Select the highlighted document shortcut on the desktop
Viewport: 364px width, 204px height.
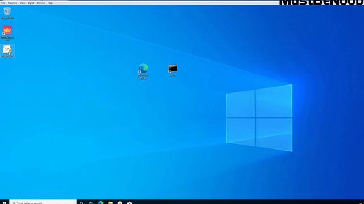[7, 51]
